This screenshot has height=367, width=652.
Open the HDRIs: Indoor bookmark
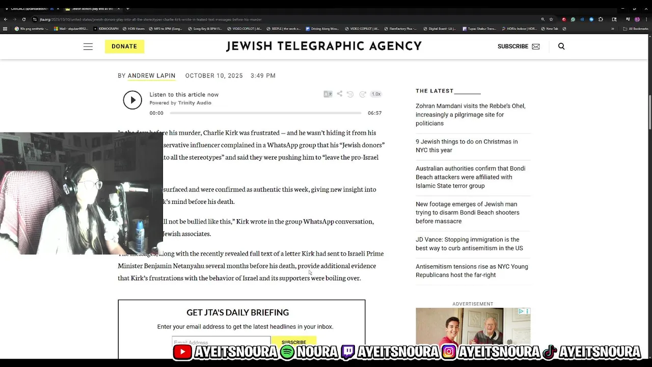coord(520,29)
